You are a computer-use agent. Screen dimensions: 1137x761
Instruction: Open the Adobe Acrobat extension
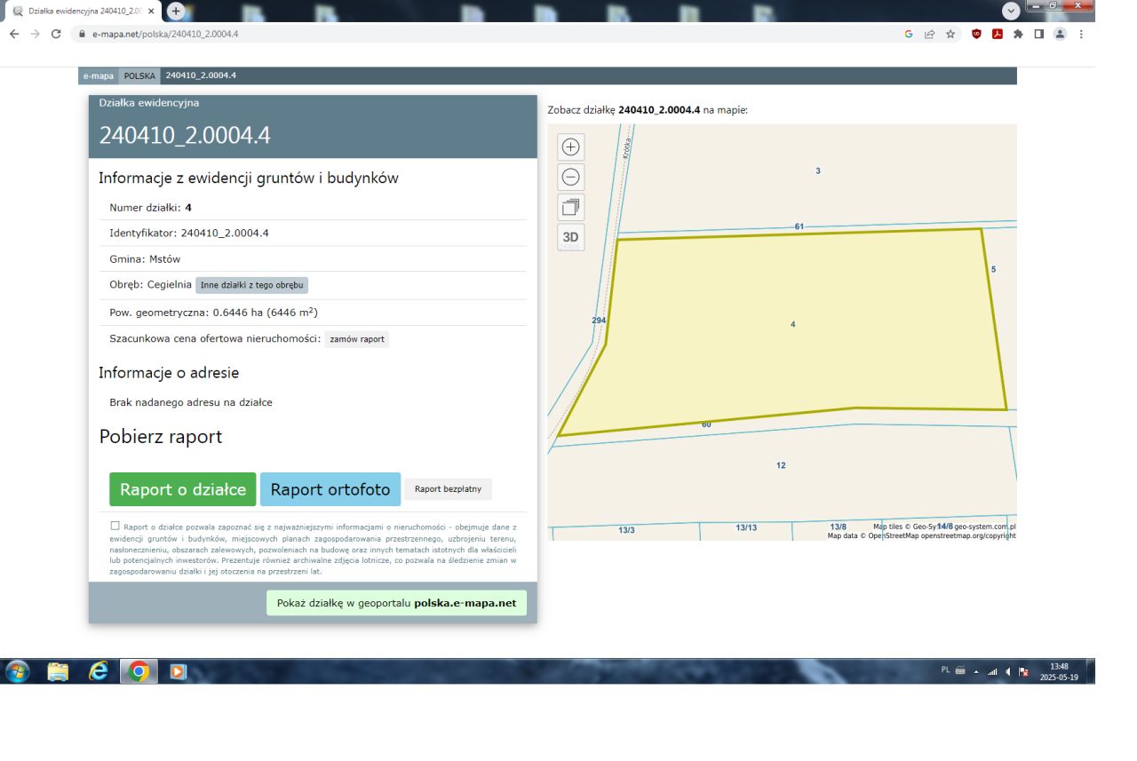tap(998, 34)
